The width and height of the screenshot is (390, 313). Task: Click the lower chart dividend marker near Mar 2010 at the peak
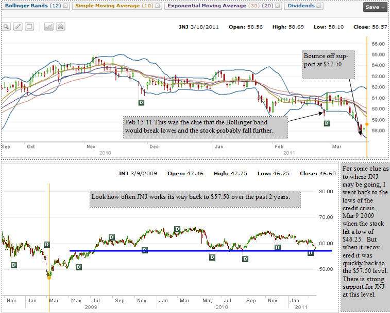click(x=177, y=229)
